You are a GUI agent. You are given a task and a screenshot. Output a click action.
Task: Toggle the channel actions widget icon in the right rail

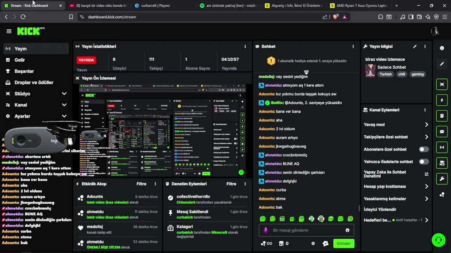click(442, 163)
